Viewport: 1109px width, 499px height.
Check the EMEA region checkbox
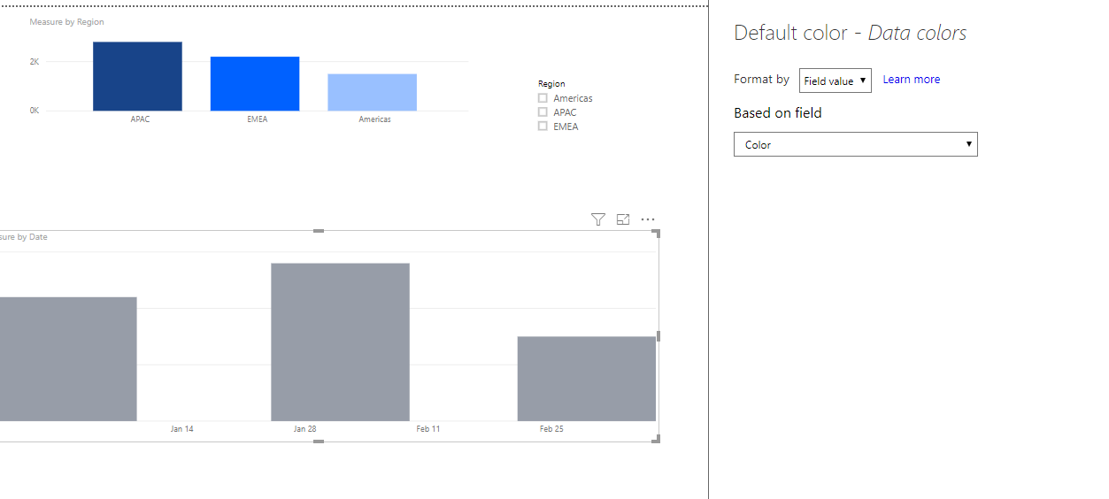click(543, 127)
